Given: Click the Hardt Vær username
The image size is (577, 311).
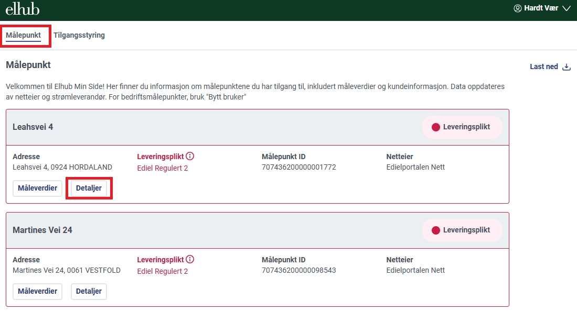Looking at the screenshot, I should click(541, 8).
